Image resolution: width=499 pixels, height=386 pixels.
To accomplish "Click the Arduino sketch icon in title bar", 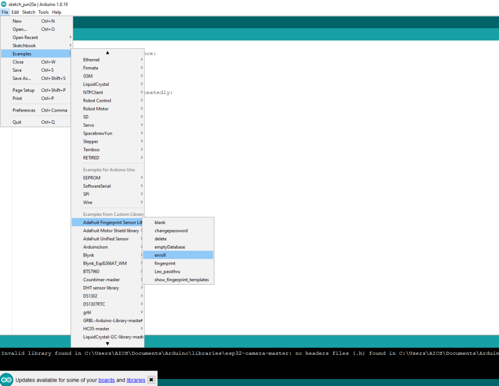I will pyautogui.click(x=4, y=3).
